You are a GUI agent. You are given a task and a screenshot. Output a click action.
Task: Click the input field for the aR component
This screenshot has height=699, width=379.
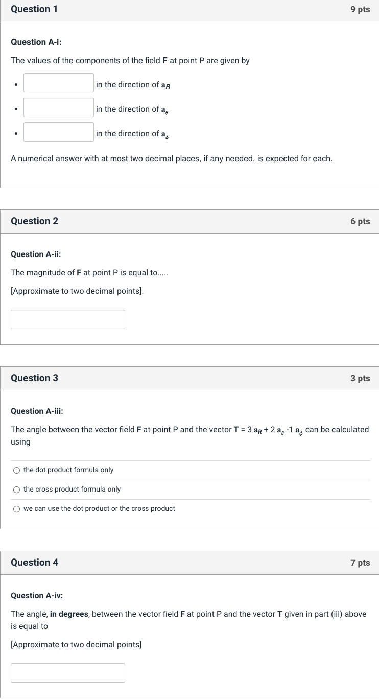[58, 82]
